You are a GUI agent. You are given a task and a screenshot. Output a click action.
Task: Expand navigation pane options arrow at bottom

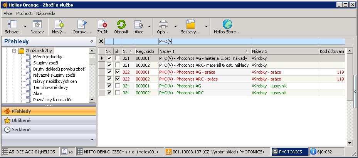pyautogui.click(x=92, y=140)
